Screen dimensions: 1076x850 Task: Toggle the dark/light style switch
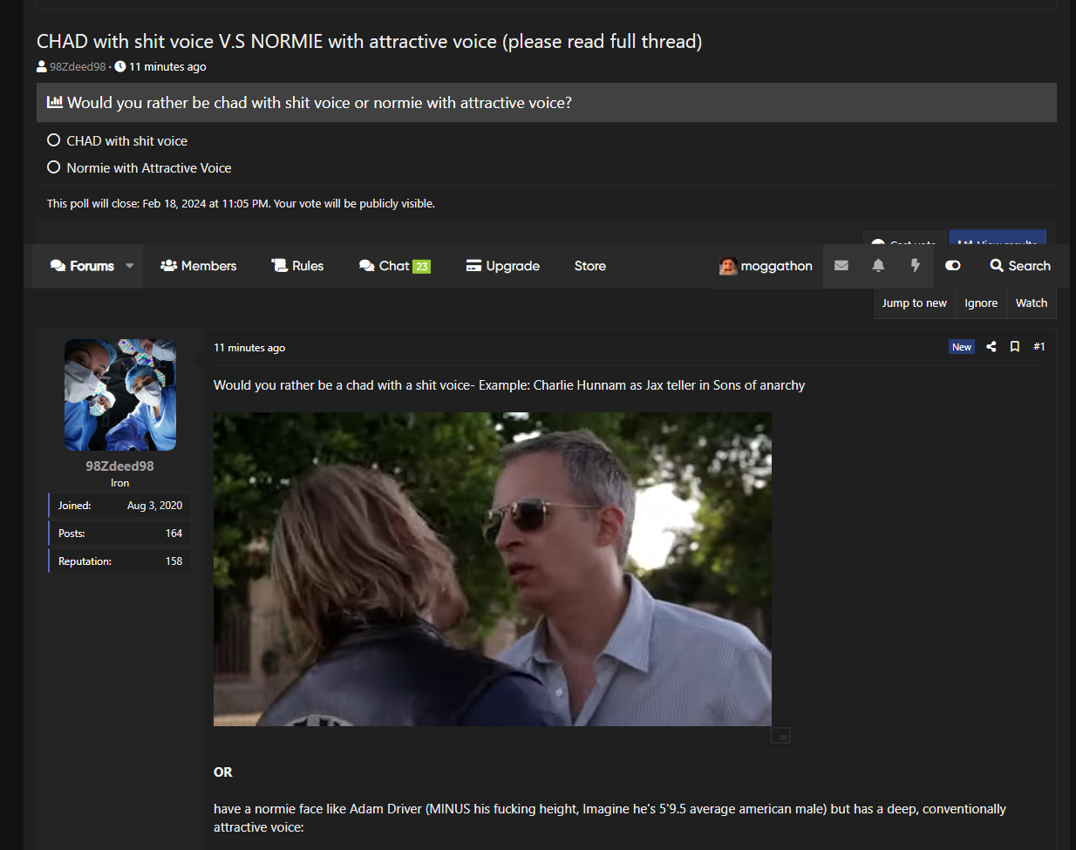point(953,266)
